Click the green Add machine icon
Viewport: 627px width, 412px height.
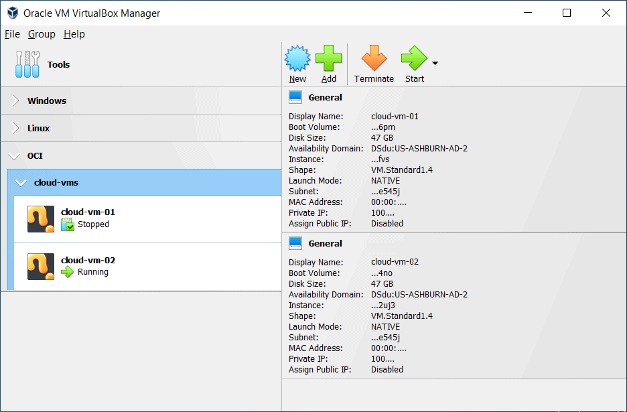pyautogui.click(x=328, y=59)
